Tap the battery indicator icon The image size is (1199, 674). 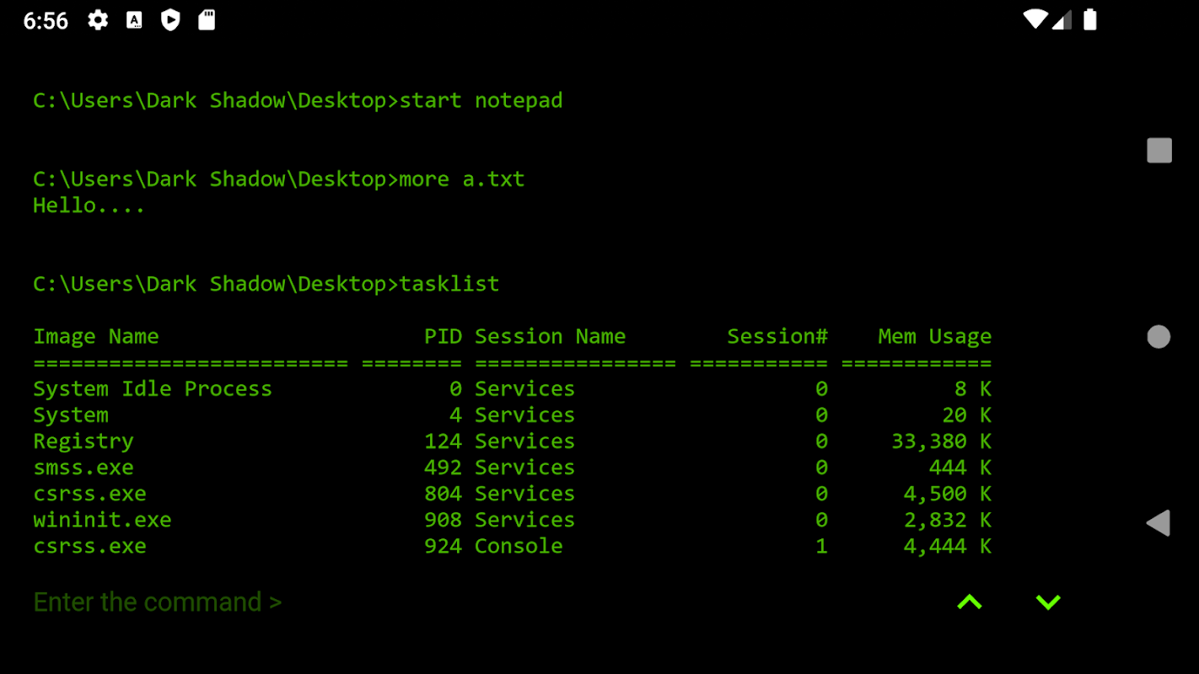pos(1089,19)
